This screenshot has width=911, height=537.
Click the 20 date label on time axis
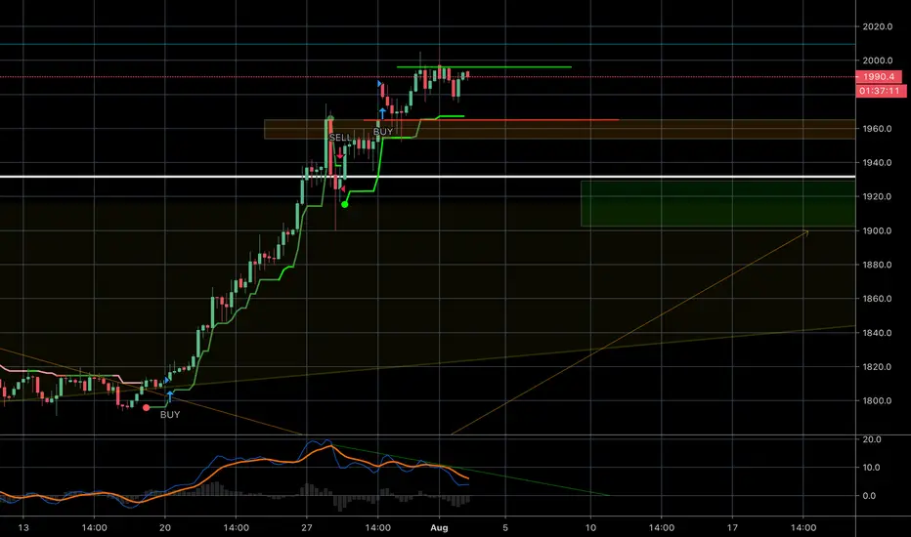(x=165, y=527)
